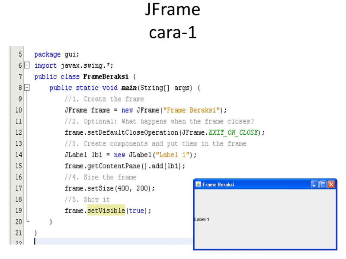Click 'setDefaultCloseOperation' on line 12
The width and height of the screenshot is (346, 259).
tap(133, 133)
